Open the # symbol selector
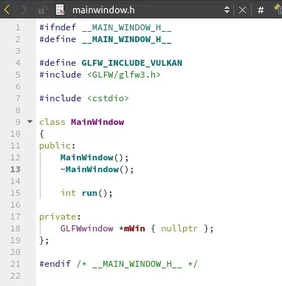The width and height of the screenshot is (282, 286). [x=261, y=10]
